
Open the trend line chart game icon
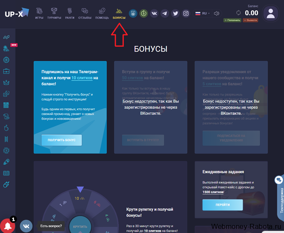point(6,37)
